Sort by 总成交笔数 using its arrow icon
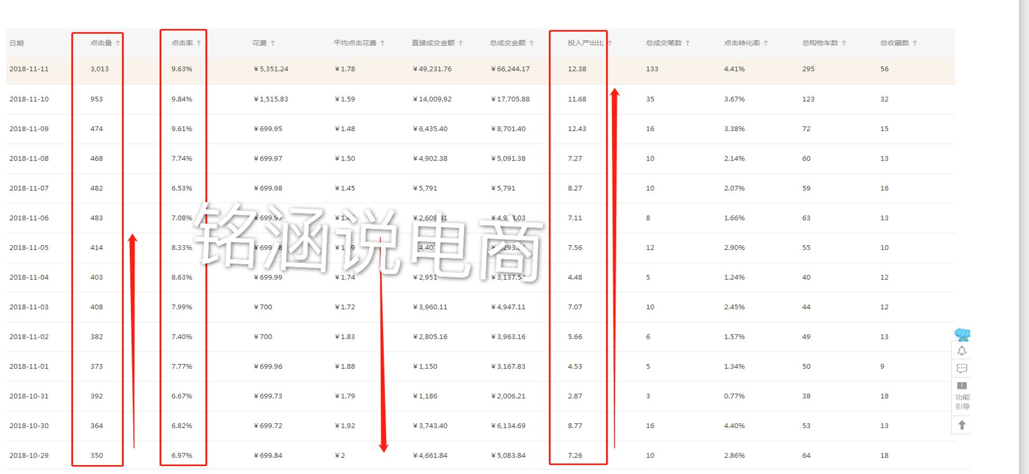This screenshot has width=1029, height=474. click(687, 43)
